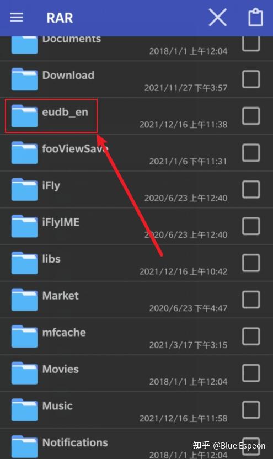This screenshot has height=459, width=273.
Task: Select the Market folder name
Action: coord(61,296)
